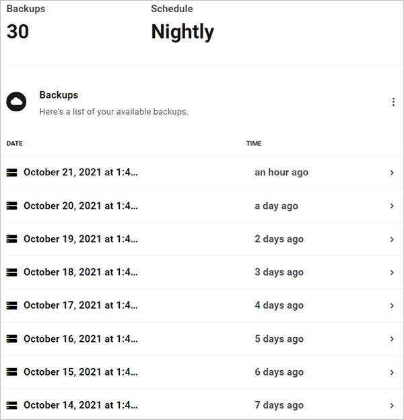
Task: Expand the October 15 backup chevron
Action: [392, 372]
